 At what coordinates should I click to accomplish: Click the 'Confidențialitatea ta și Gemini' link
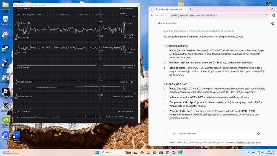point(248,142)
